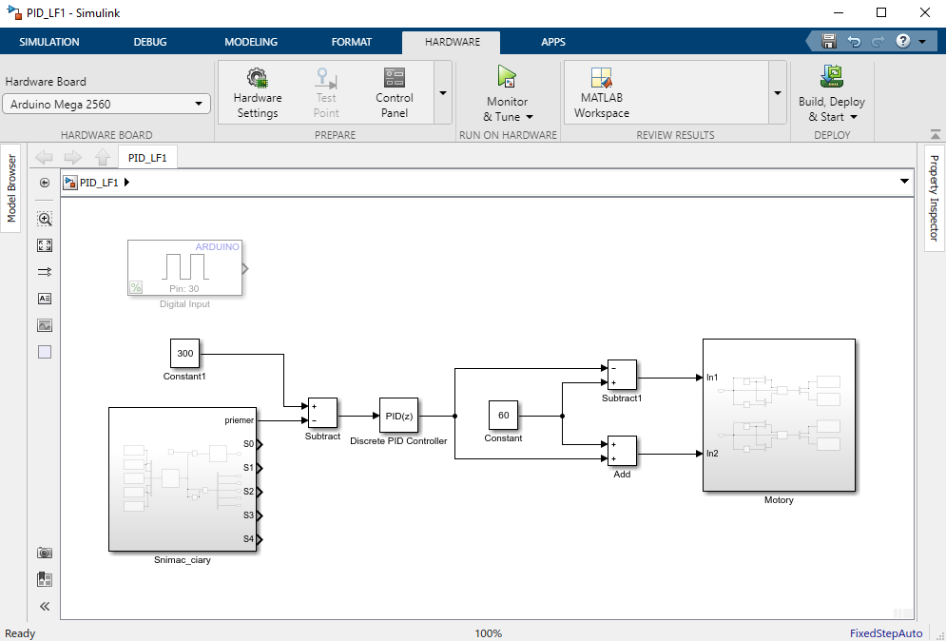Click the Control Panel icon
Image resolution: width=946 pixels, height=641 pixels.
click(394, 78)
